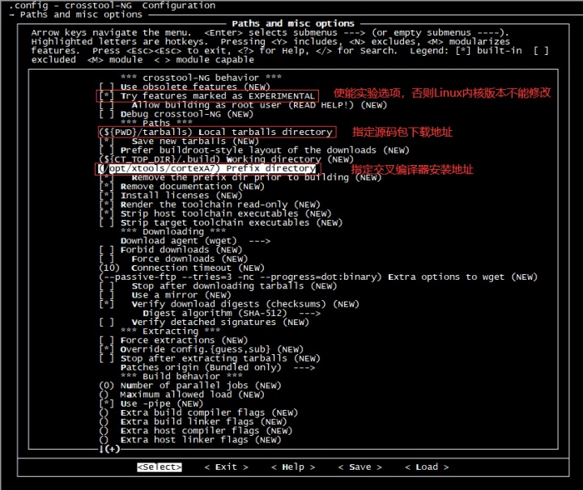583x490 pixels.
Task: Edit Extra build compiler flags
Action: click(198, 413)
